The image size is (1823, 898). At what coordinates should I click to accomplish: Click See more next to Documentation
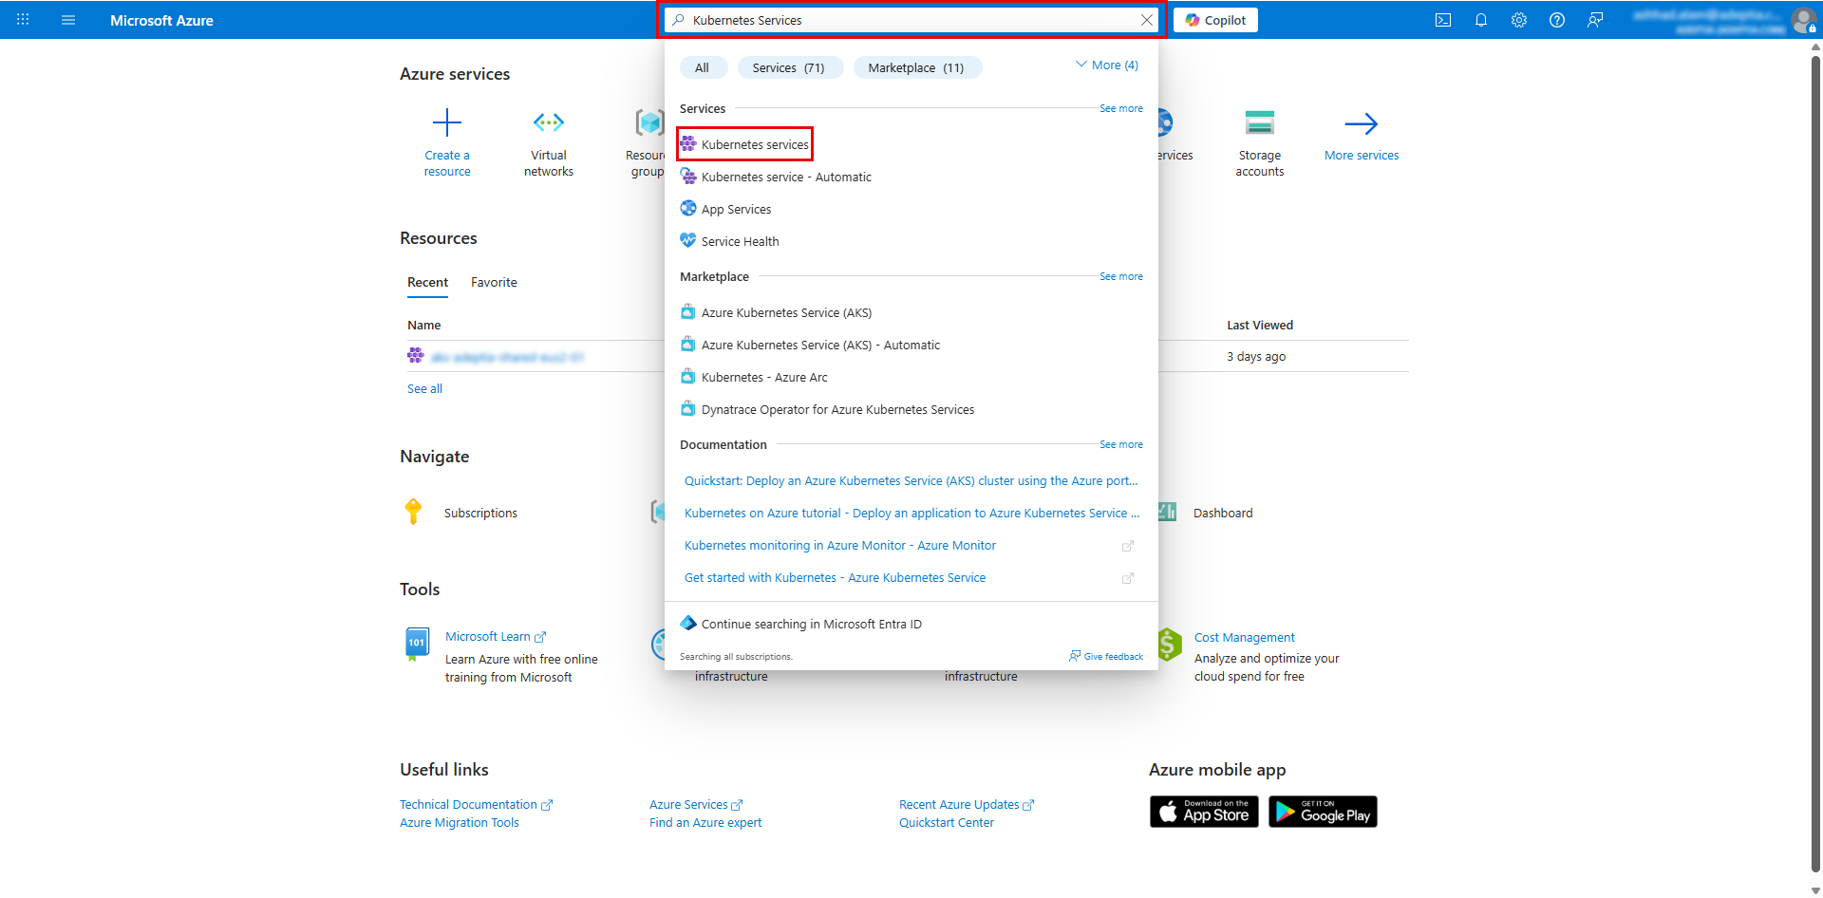point(1121,444)
